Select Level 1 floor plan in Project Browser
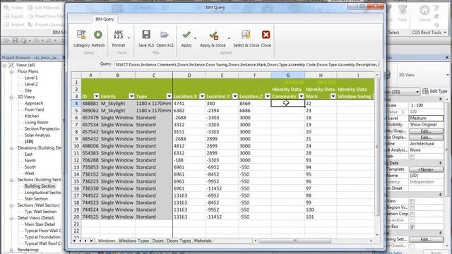The width and height of the screenshot is (452, 254). (31, 78)
